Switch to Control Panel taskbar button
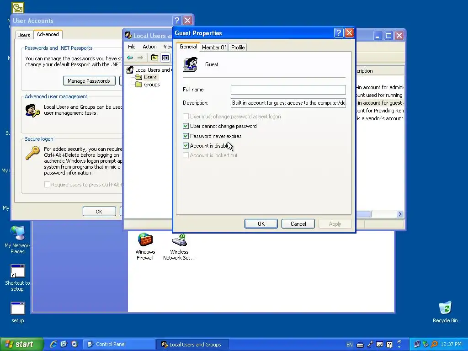This screenshot has height=351, width=468. [118, 345]
